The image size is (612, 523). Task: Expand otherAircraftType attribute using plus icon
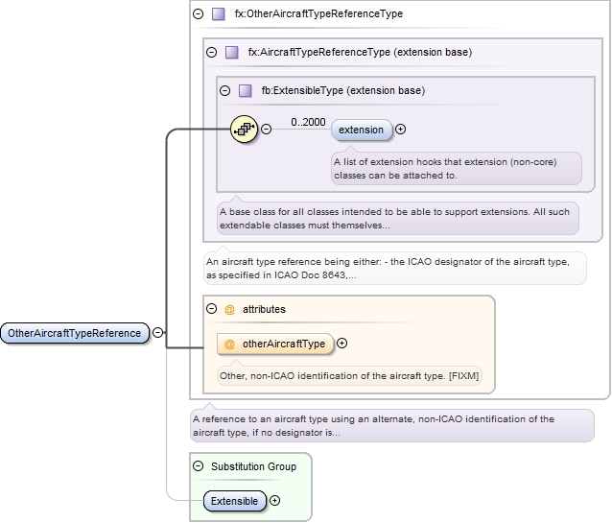pyautogui.click(x=341, y=344)
